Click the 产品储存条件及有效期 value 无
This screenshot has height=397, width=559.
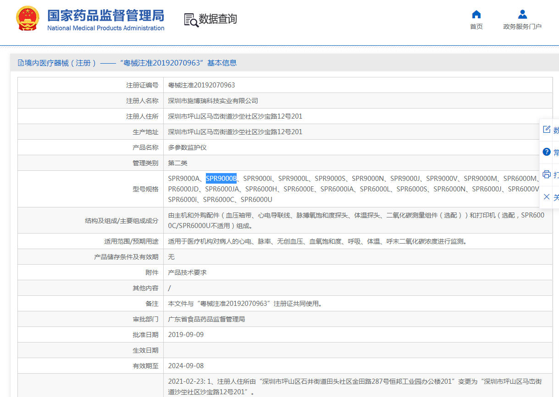point(172,257)
